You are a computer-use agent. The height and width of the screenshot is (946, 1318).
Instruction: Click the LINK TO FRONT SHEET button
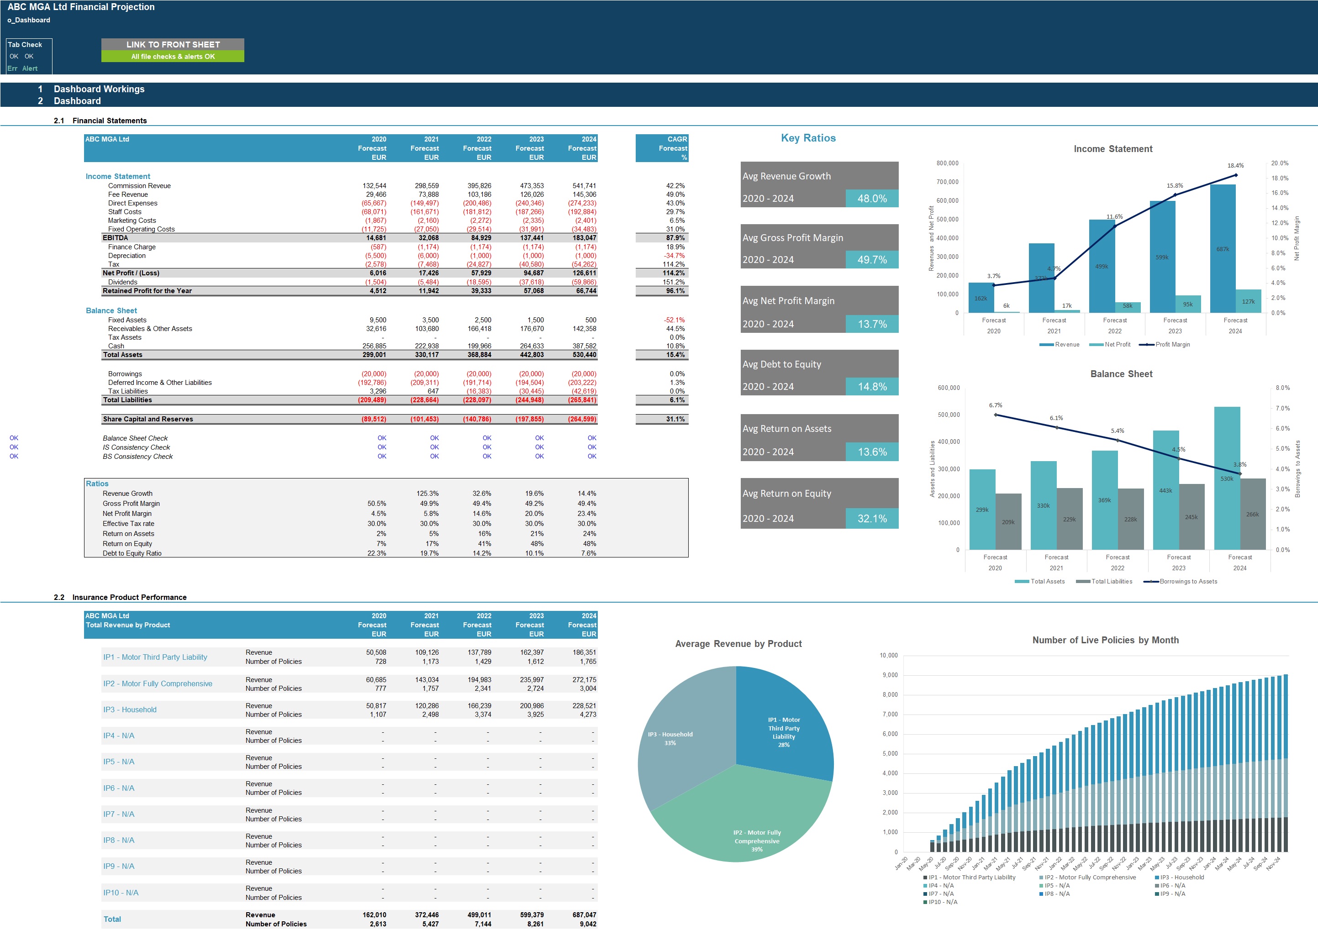point(173,44)
